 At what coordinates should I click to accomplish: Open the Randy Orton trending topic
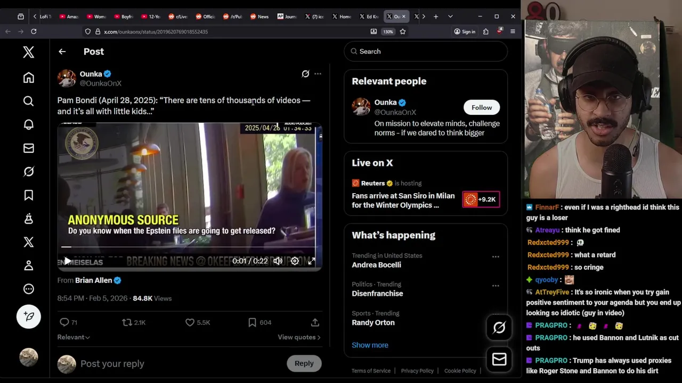(373, 323)
